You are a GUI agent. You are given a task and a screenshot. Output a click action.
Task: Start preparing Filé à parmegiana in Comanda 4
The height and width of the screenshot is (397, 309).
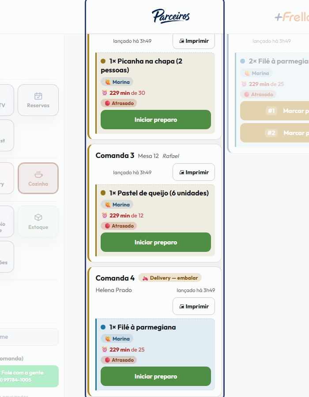(x=156, y=376)
